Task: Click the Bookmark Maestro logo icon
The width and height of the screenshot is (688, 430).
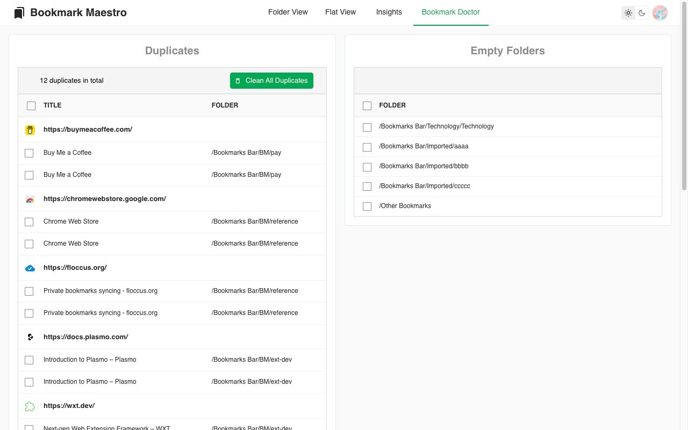Action: pos(19,12)
